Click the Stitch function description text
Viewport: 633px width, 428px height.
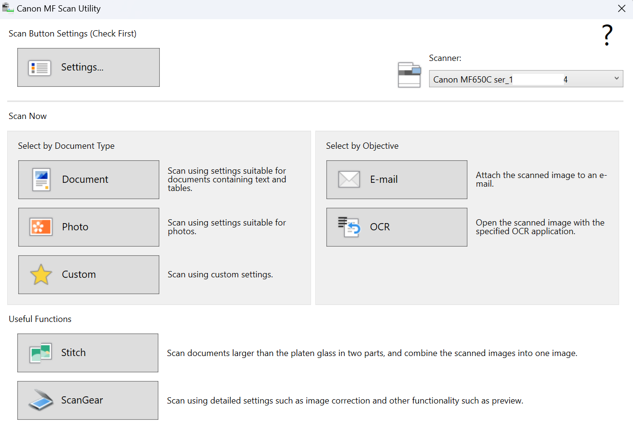[371, 353]
